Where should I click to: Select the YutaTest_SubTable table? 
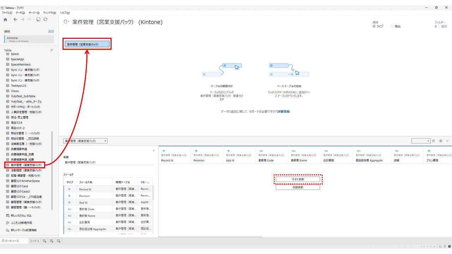point(23,96)
